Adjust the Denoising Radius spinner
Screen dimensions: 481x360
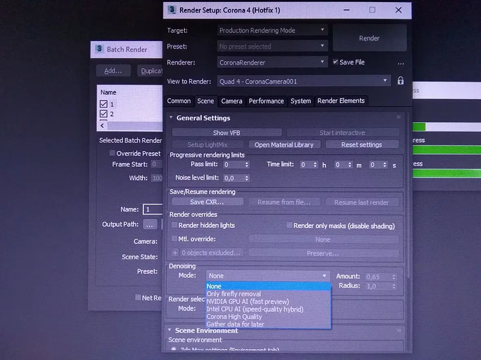pos(394,286)
